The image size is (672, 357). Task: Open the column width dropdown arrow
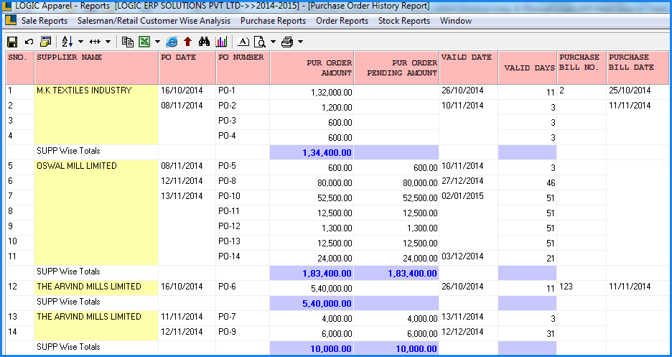(108, 42)
